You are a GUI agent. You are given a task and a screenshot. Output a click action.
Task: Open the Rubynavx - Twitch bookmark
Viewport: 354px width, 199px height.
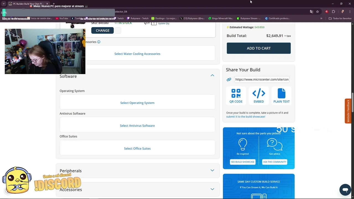(x=138, y=19)
